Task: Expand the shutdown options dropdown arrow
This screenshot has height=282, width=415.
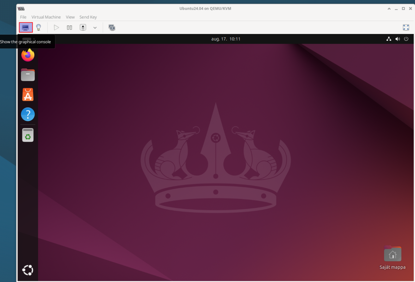Action: coord(95,28)
